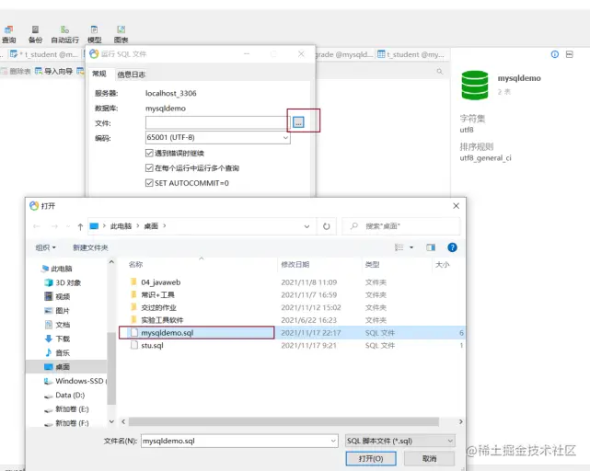
Task: Select 新加卷 (E:) drive in sidebar
Action: pyautogui.click(x=66, y=409)
